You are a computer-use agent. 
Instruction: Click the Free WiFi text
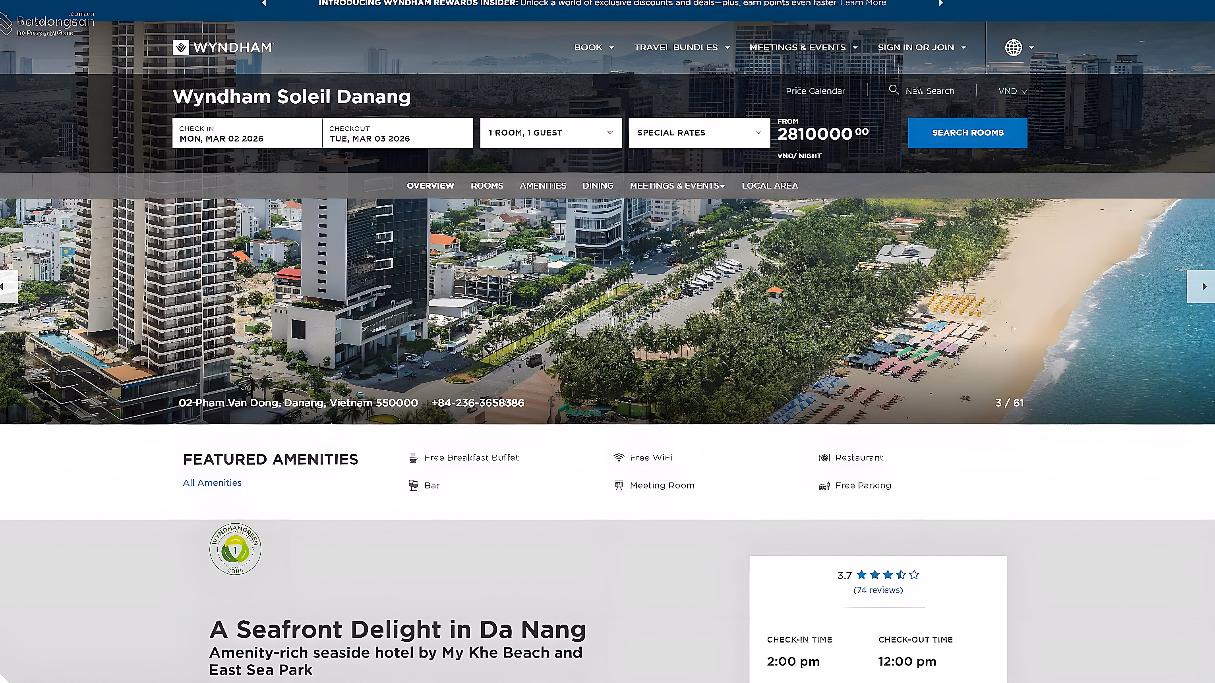click(x=651, y=458)
